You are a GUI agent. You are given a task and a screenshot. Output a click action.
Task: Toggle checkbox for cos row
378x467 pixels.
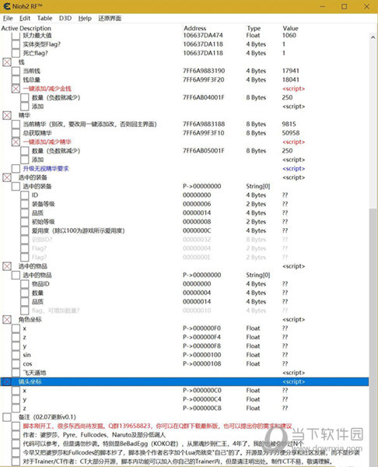(16, 364)
